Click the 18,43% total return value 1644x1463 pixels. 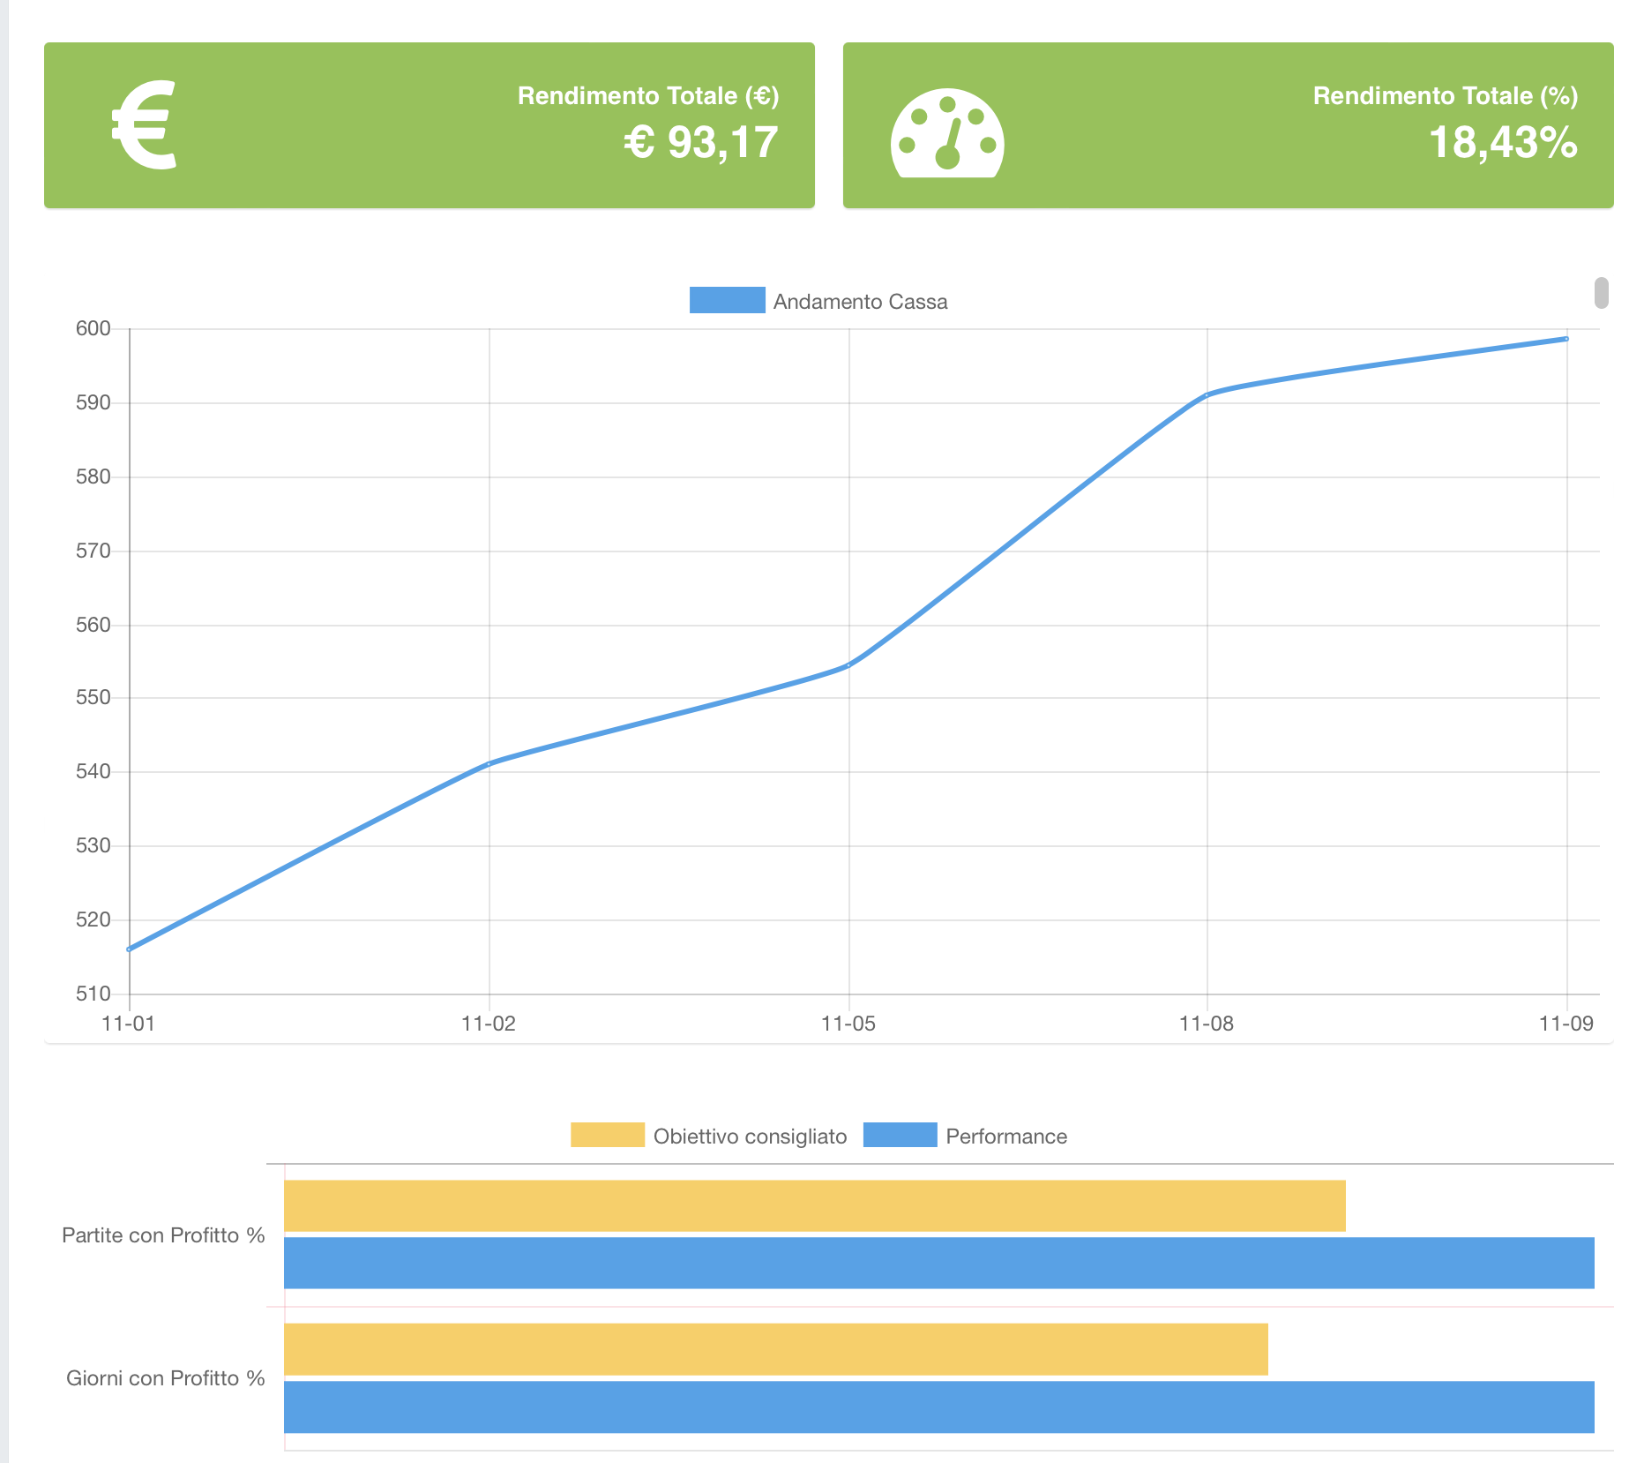point(1502,142)
